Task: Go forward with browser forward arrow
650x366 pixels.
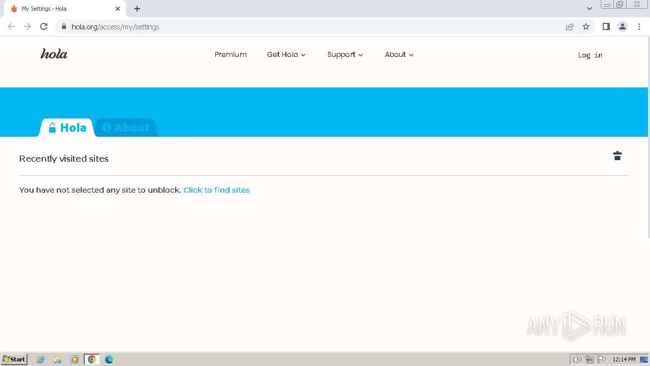Action: (x=27, y=26)
